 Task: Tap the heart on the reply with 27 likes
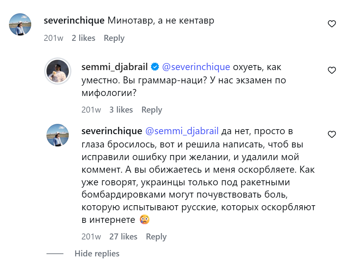(x=332, y=134)
